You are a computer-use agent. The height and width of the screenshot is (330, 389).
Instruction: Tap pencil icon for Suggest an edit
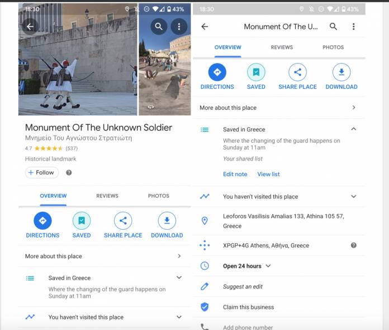[205, 287]
